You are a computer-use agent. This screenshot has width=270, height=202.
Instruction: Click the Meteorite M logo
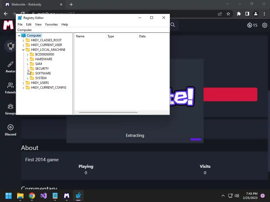point(8,25)
